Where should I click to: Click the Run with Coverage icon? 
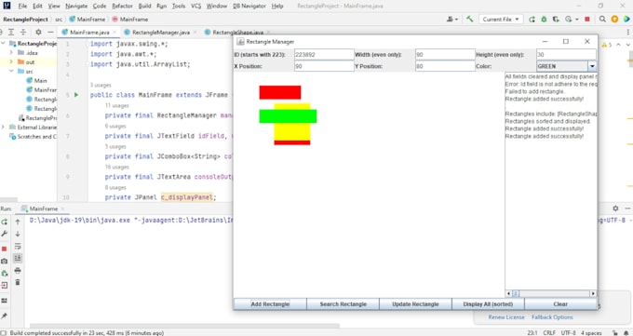coord(556,19)
